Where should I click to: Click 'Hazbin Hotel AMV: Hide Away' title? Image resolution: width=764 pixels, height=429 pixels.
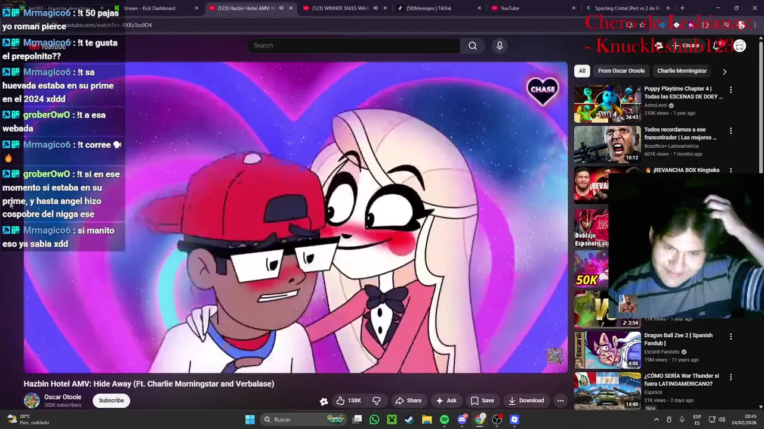[149, 384]
